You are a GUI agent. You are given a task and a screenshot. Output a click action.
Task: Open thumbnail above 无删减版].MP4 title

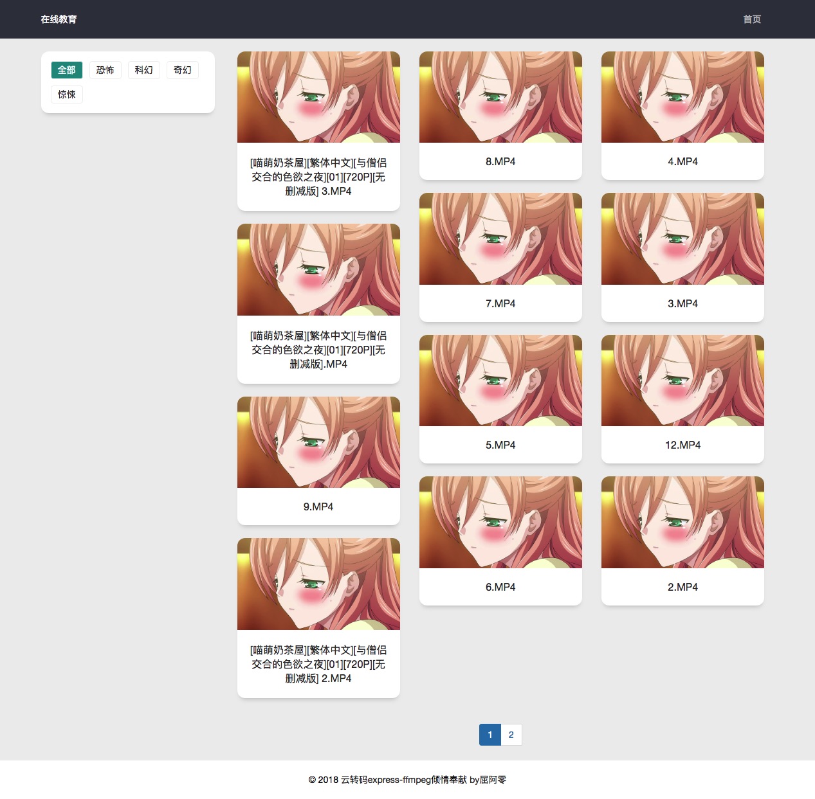pyautogui.click(x=318, y=269)
